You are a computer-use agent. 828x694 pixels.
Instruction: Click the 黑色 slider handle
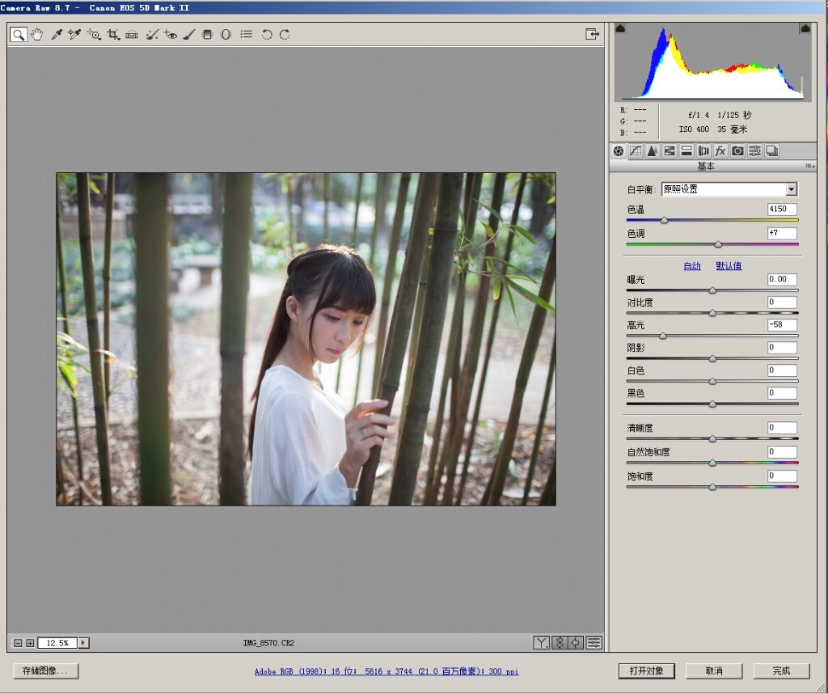712,404
